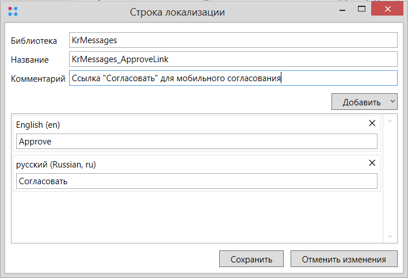Click the empty area of translations list
The width and height of the screenshot is (408, 278).
click(197, 218)
